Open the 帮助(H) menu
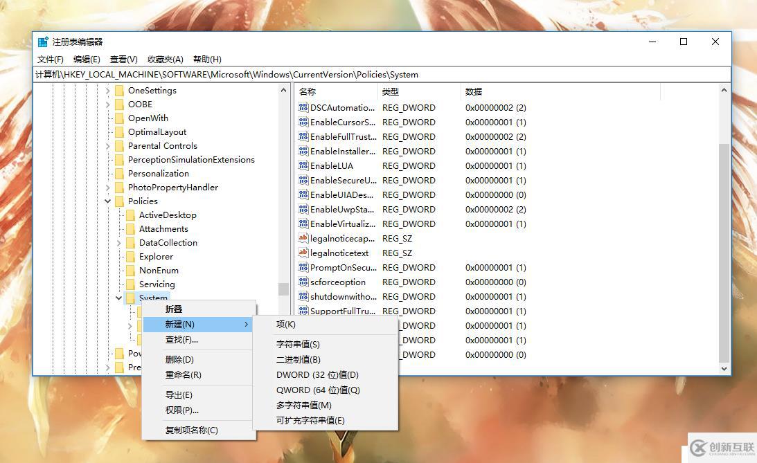 pos(207,60)
